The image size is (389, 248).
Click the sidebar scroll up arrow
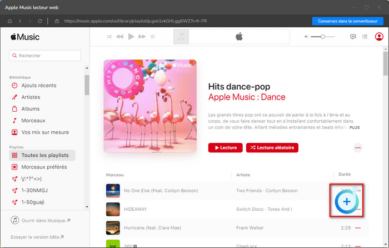pos(87,68)
